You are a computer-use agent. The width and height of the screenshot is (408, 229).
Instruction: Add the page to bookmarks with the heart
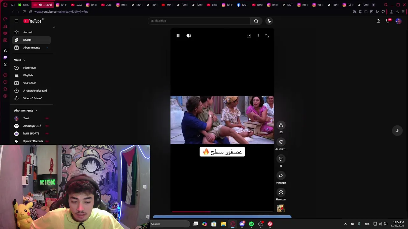point(383,12)
